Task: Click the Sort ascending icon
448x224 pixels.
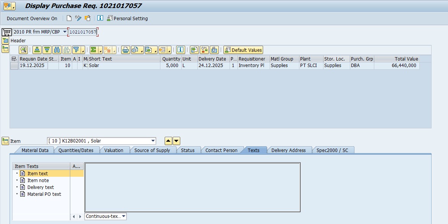Action: coord(37,50)
